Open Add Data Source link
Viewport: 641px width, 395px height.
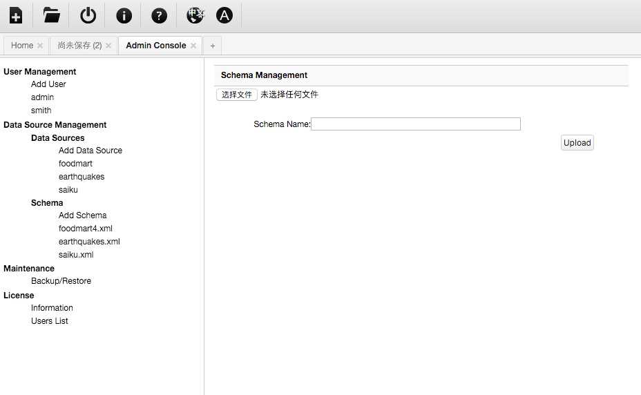coord(90,151)
